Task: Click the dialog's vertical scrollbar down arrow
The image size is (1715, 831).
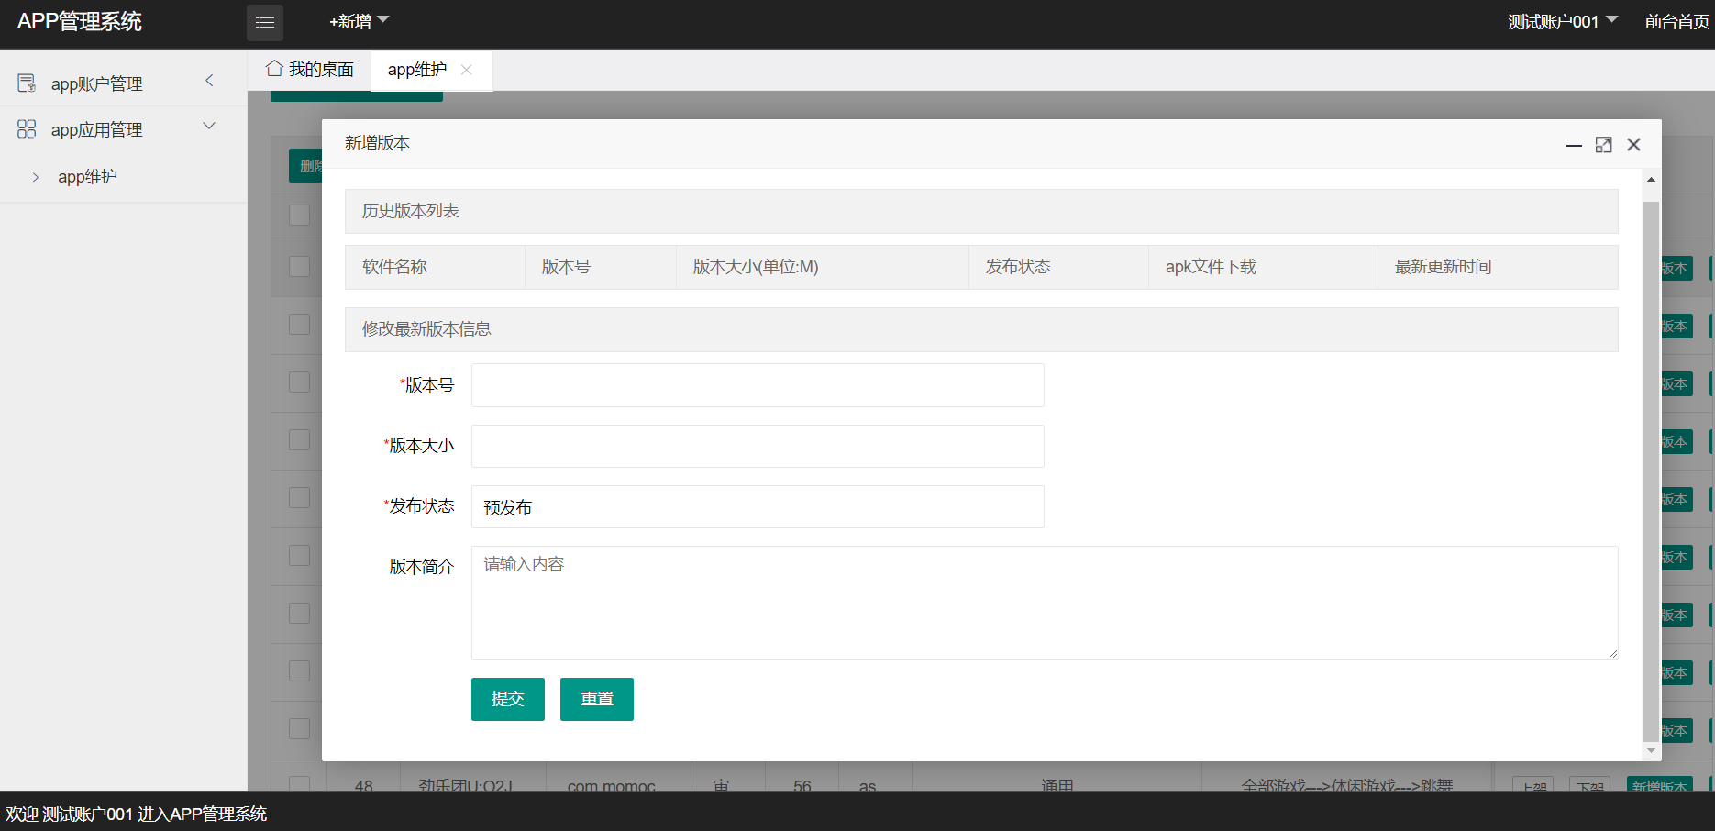Action: pos(1651,750)
